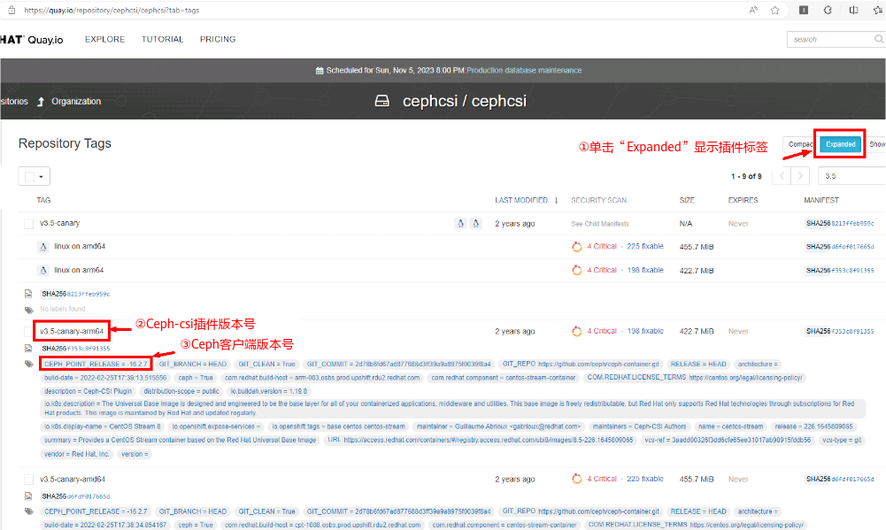This screenshot has height=530, width=886.
Task: Click description = Ceph-CSI Plugin label
Action: click(88, 392)
